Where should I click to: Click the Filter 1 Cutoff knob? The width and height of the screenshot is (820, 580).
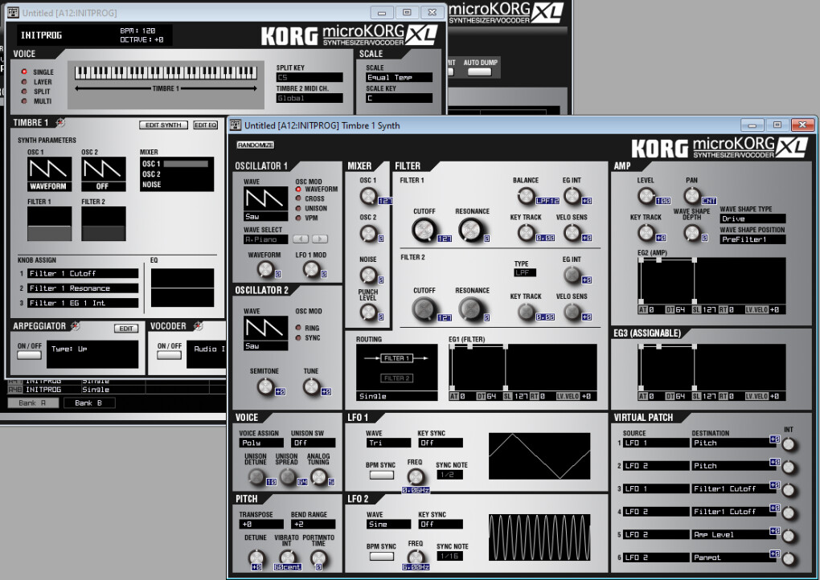pos(424,230)
